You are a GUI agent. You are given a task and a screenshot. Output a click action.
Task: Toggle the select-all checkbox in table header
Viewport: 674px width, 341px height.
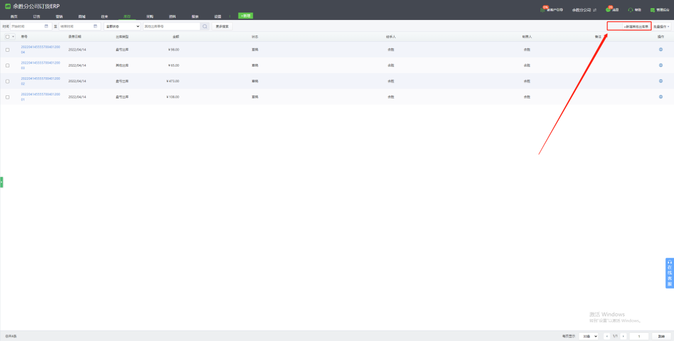tap(7, 37)
